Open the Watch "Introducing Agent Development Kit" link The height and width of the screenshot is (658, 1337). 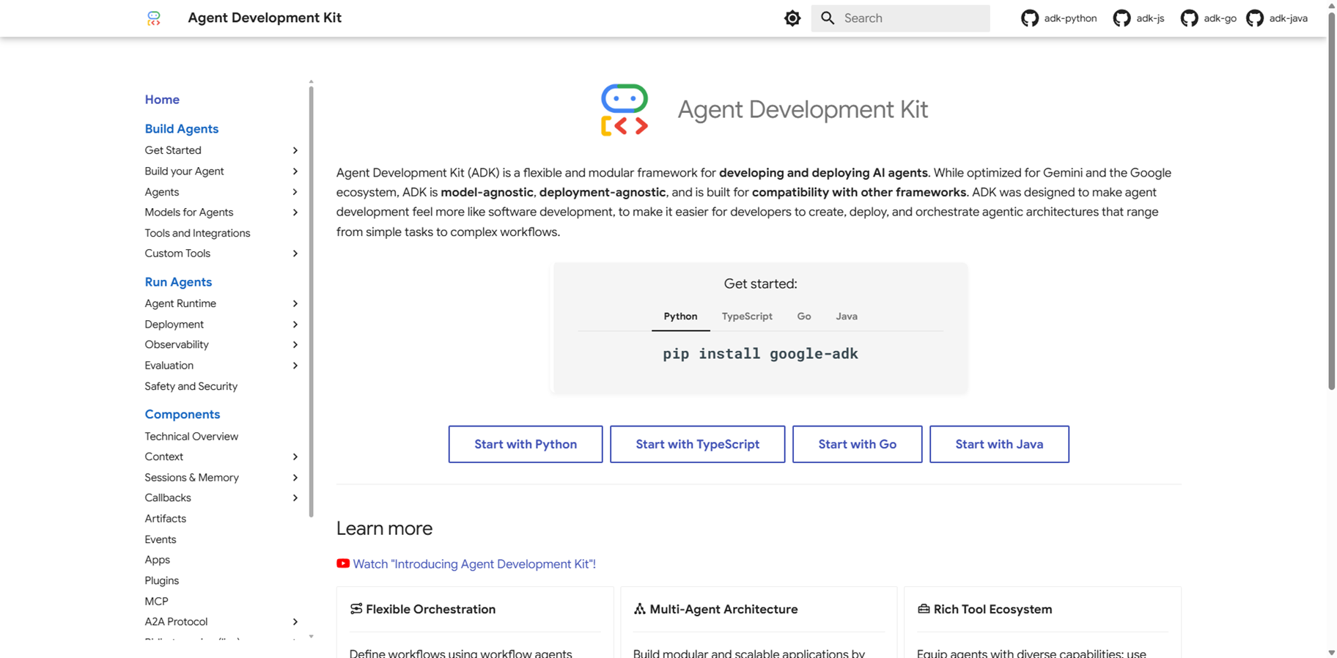pos(474,563)
